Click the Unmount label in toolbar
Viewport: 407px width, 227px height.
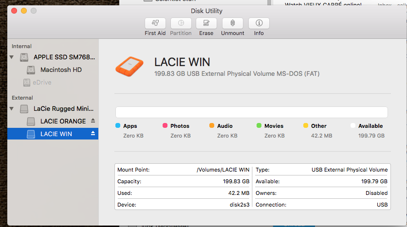coord(233,33)
